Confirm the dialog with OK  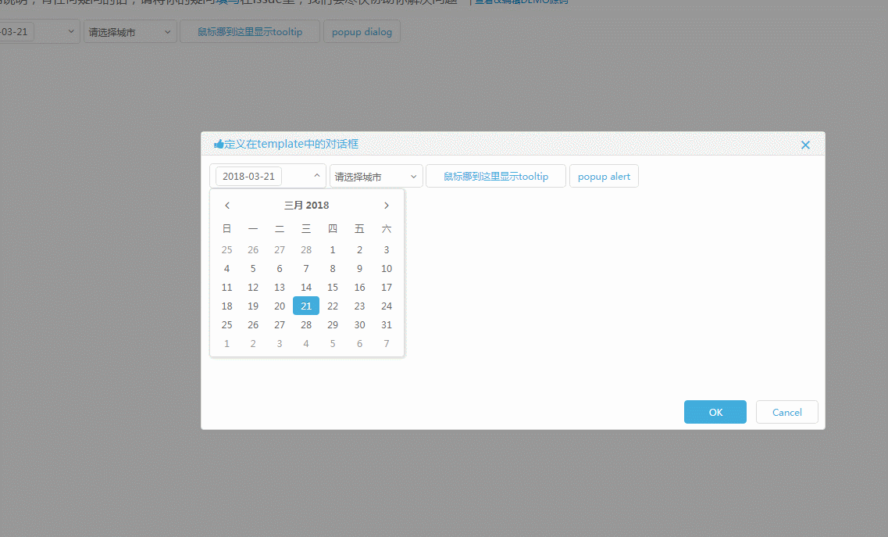715,412
